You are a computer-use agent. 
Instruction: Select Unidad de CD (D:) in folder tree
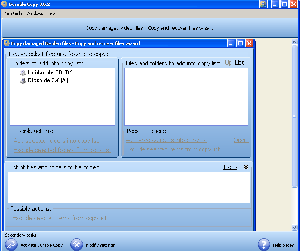[x=50, y=72]
